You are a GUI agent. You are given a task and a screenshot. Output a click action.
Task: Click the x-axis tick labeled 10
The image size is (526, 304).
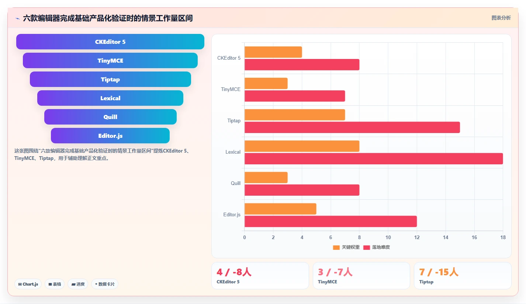(x=388, y=237)
